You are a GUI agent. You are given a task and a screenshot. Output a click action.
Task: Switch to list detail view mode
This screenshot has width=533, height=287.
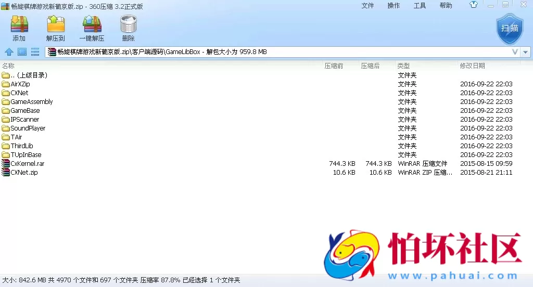[35, 52]
